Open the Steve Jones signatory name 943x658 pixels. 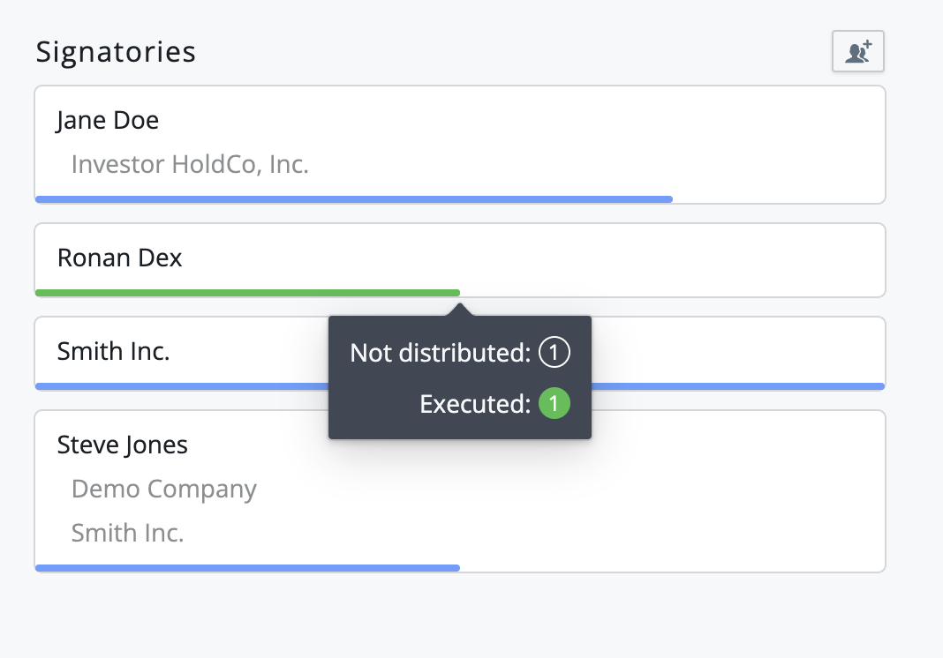pos(122,445)
